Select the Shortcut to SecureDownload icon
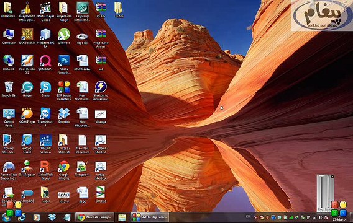This screenshot has height=223, width=353. (x=101, y=90)
